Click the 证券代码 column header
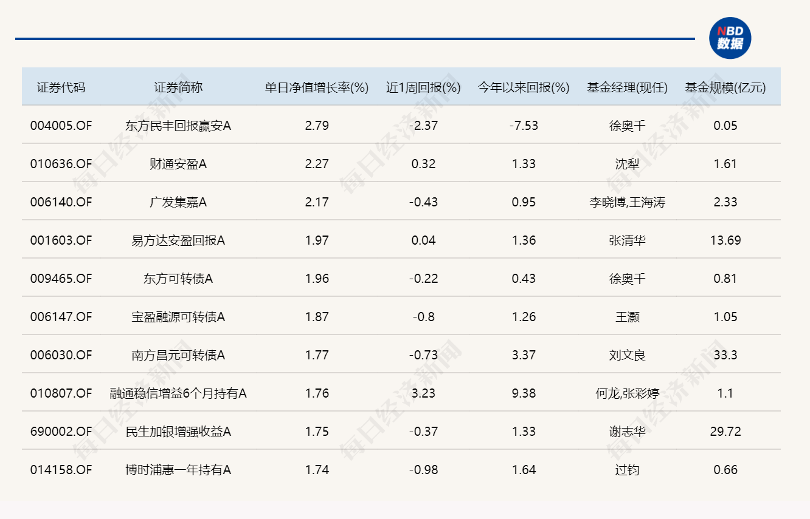Viewport: 810px width, 519px height. [61, 87]
